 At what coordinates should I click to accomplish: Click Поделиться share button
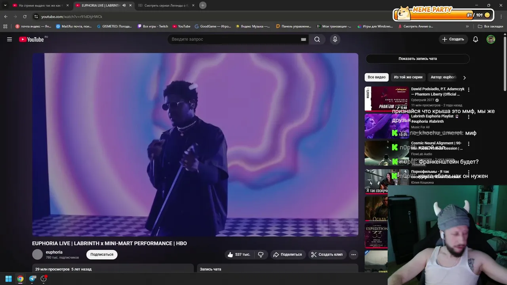point(288,255)
